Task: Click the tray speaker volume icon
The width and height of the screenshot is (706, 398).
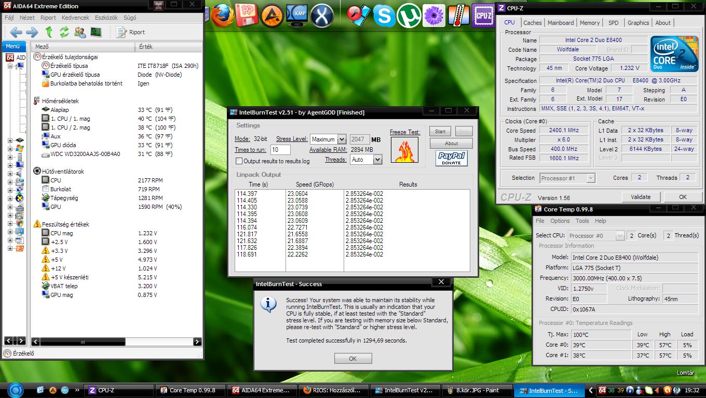Action: coord(658,390)
